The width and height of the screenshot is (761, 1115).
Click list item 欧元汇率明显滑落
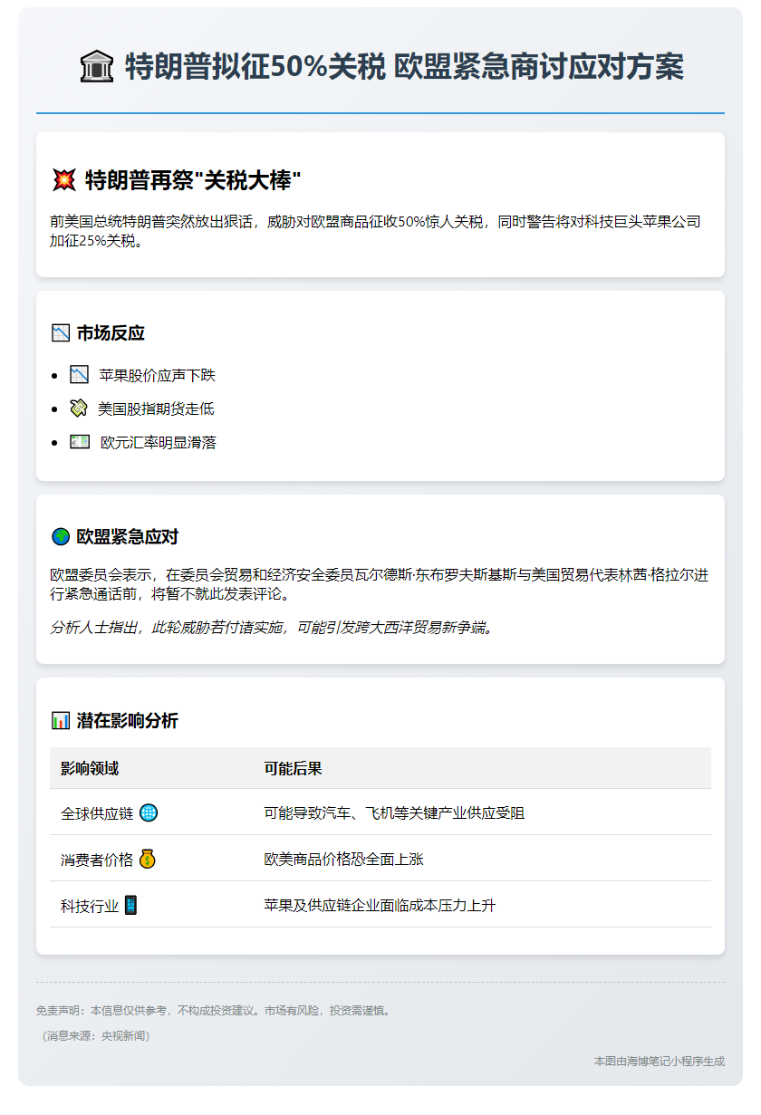(x=159, y=442)
